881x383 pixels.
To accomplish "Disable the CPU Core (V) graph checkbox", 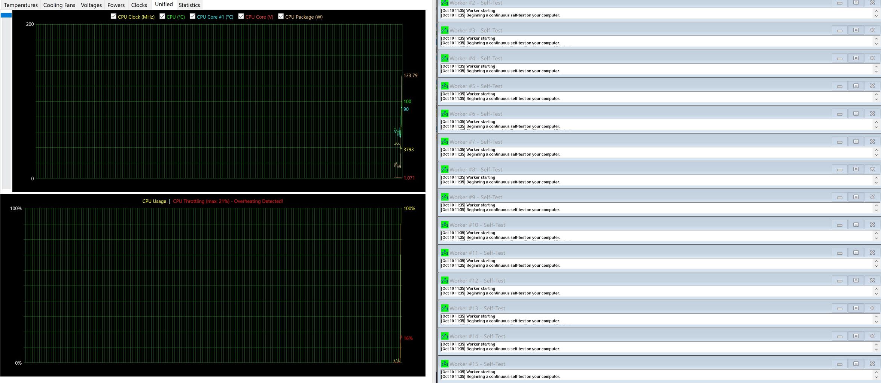I will click(x=241, y=16).
